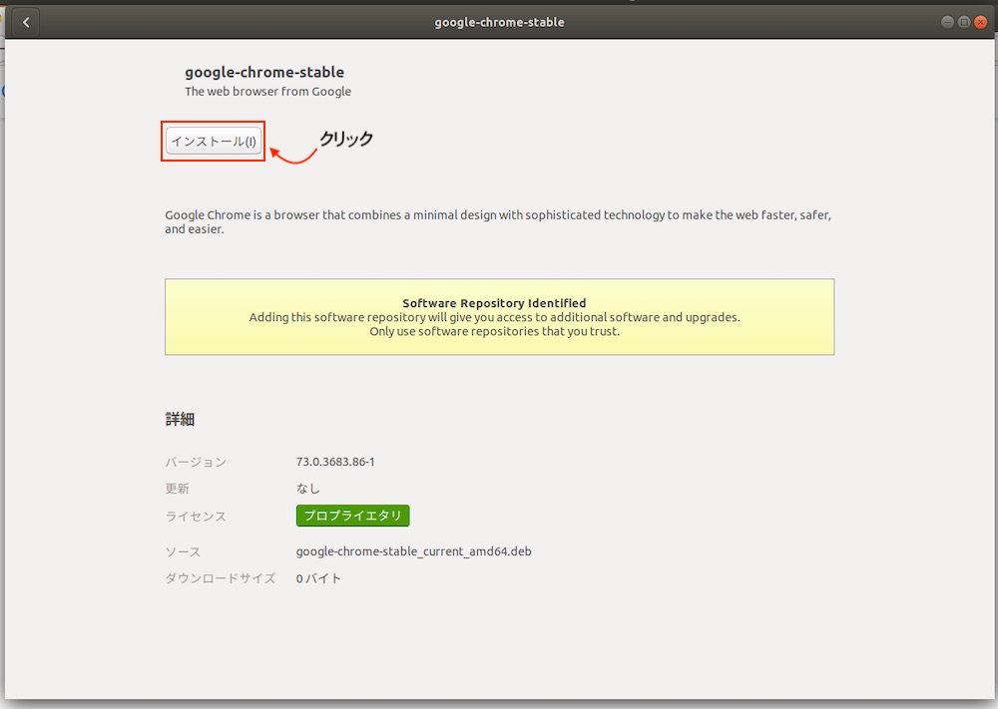Viewport: 998px width, 709px height.
Task: Click the インストール(I) install button
Action: click(x=214, y=142)
